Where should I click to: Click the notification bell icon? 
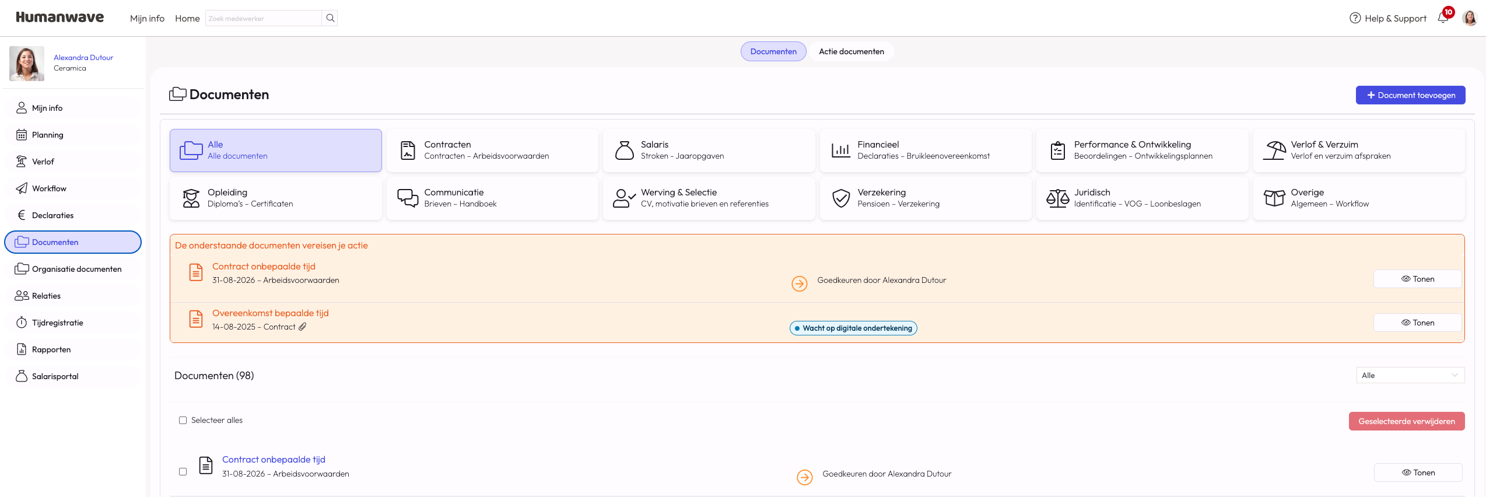[1443, 18]
